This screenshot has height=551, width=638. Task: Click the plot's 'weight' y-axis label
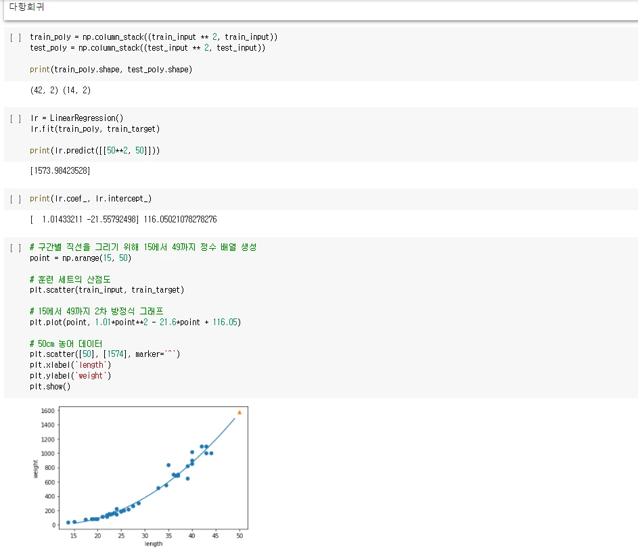(x=35, y=469)
